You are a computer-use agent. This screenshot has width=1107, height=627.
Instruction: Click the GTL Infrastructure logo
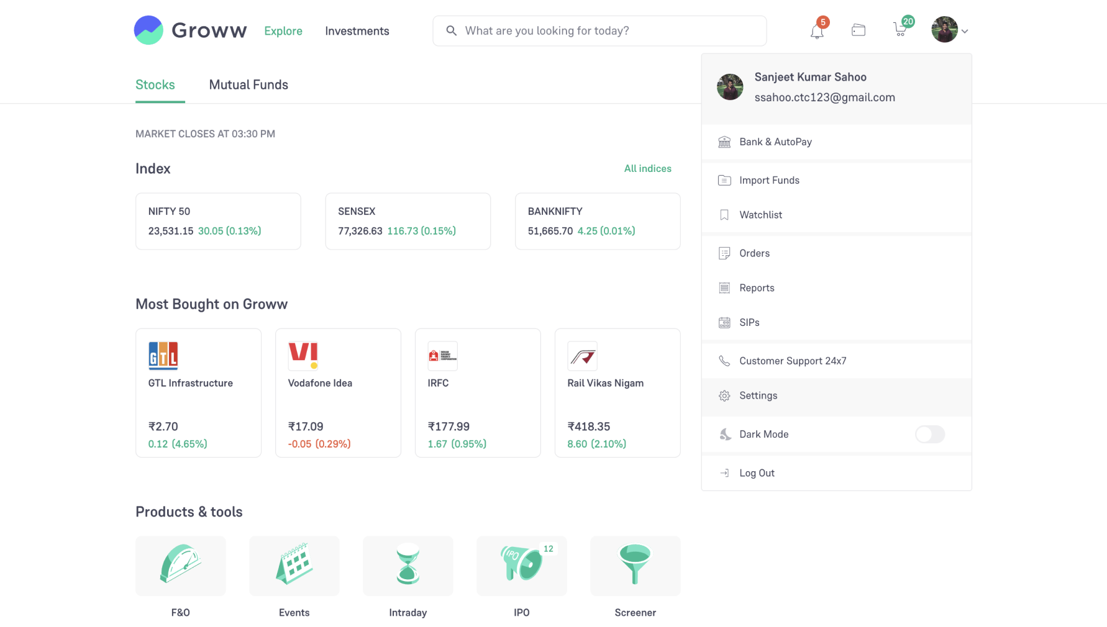click(x=163, y=356)
